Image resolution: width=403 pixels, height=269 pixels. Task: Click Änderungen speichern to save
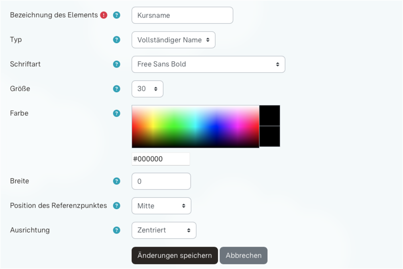pos(174,255)
